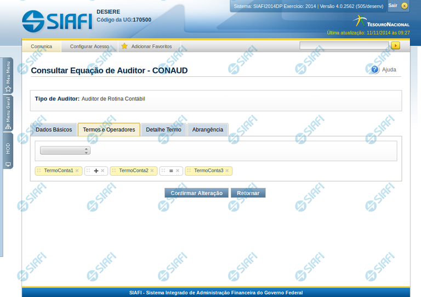The height and width of the screenshot is (297, 421).
Task: Select the TermoConta3 term chip
Action: tap(209, 171)
